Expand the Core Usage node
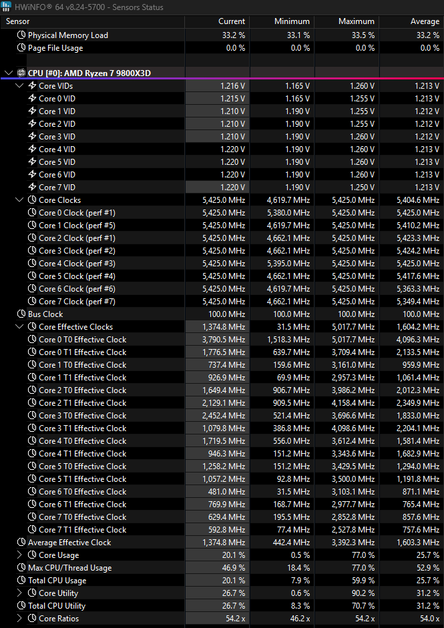This screenshot has width=444, height=628. (19, 555)
